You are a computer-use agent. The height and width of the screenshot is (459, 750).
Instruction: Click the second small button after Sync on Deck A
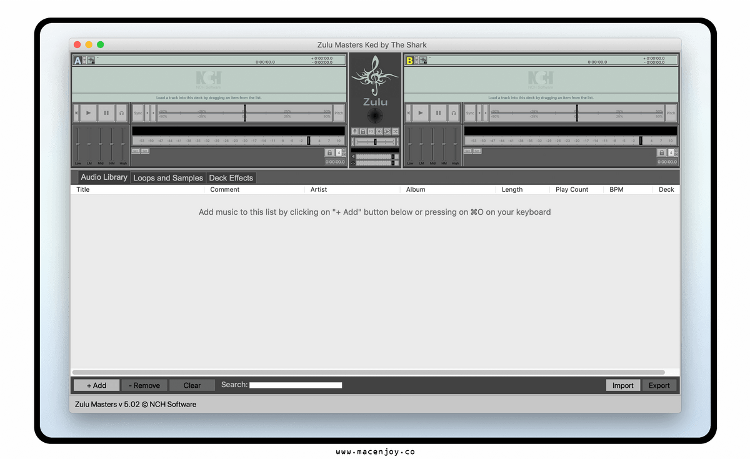(x=154, y=113)
